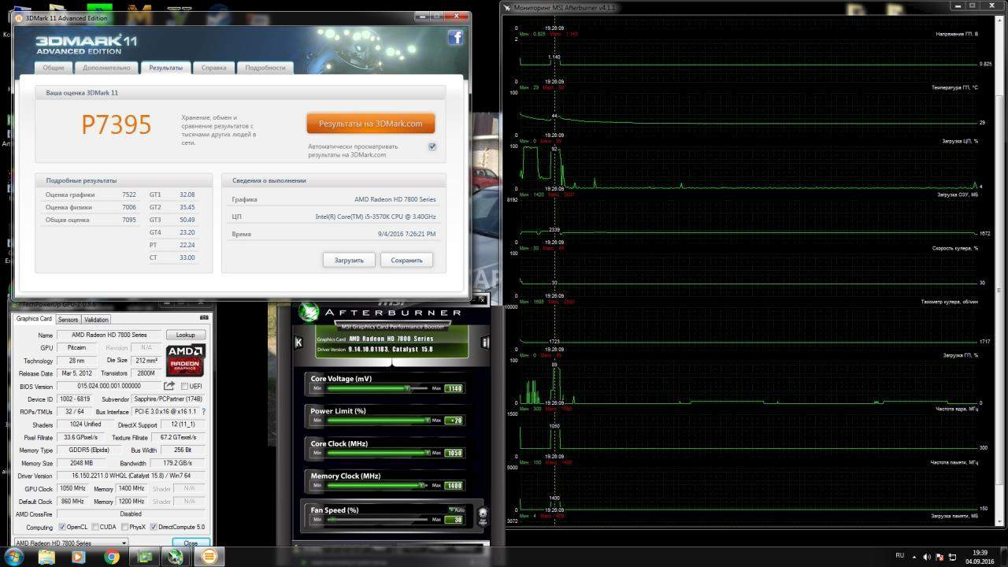
Task: Open the Validation tab in GPU-Z
Action: tap(96, 319)
